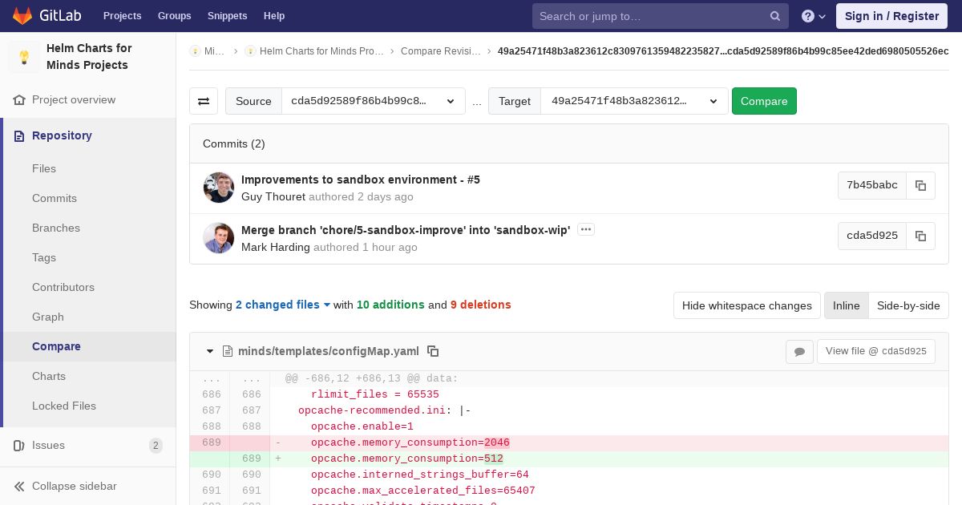Click the opcache.memory_consumption=512 added line
Image resolution: width=962 pixels, height=505 pixels.
407,459
